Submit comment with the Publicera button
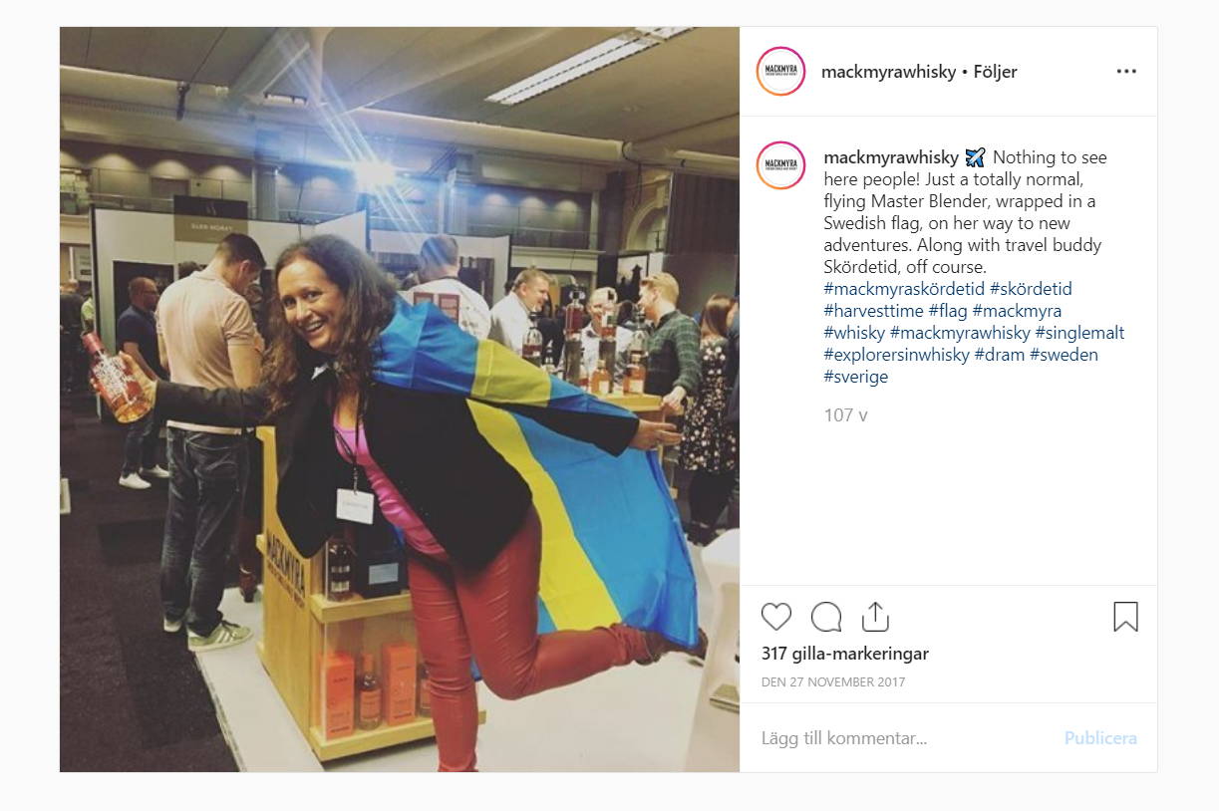1219x811 pixels. [x=1100, y=738]
